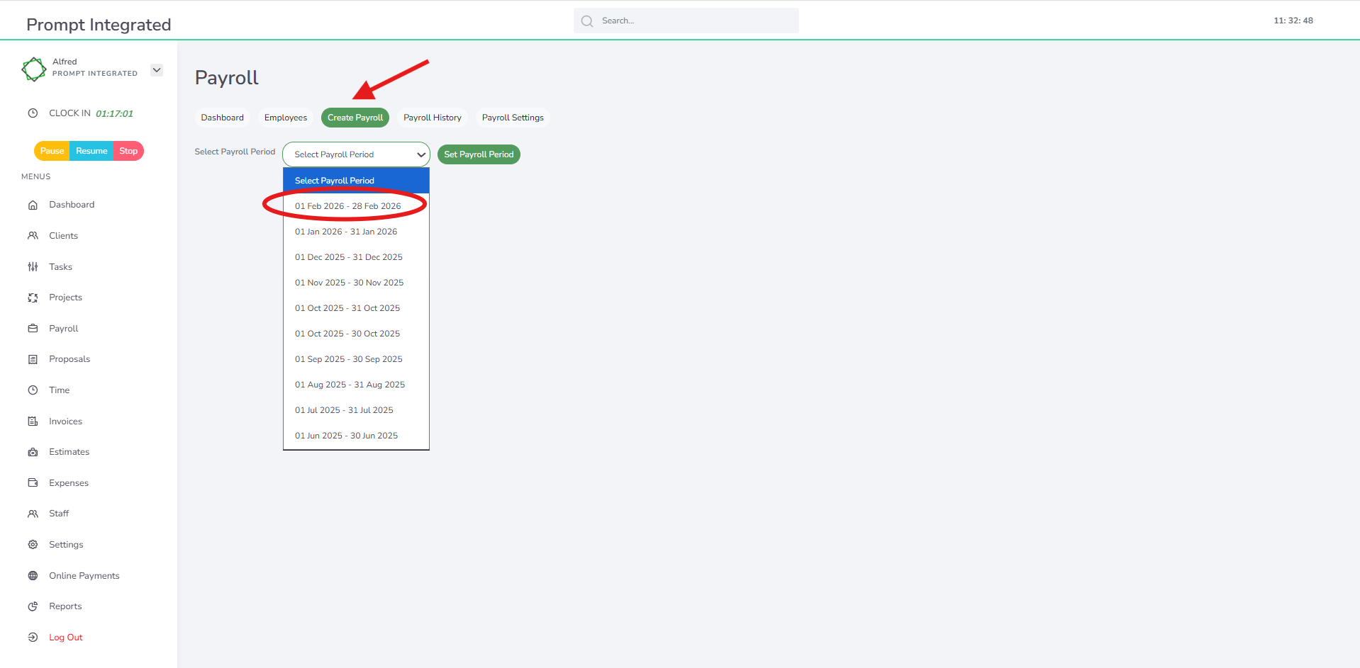Focus the Search input field
The width and height of the screenshot is (1360, 668).
point(695,21)
